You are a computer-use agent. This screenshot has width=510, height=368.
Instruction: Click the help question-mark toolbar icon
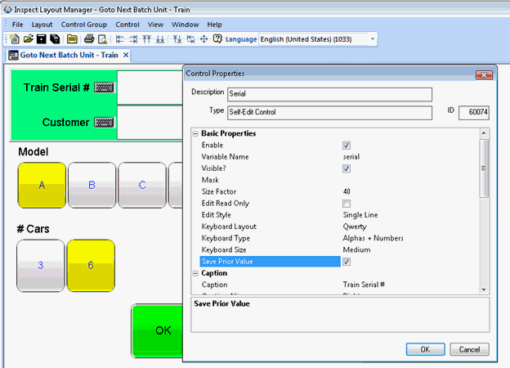[217, 39]
